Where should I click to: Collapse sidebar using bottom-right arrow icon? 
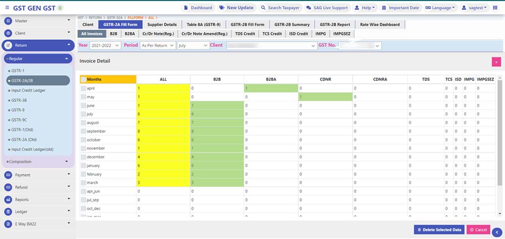pos(496,231)
